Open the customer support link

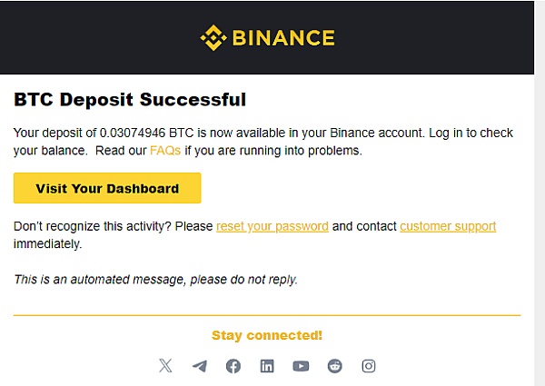(448, 226)
